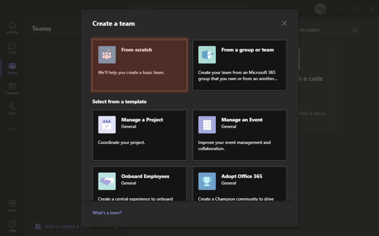Open the What's a team? link
The image size is (379, 236).
pos(107,213)
